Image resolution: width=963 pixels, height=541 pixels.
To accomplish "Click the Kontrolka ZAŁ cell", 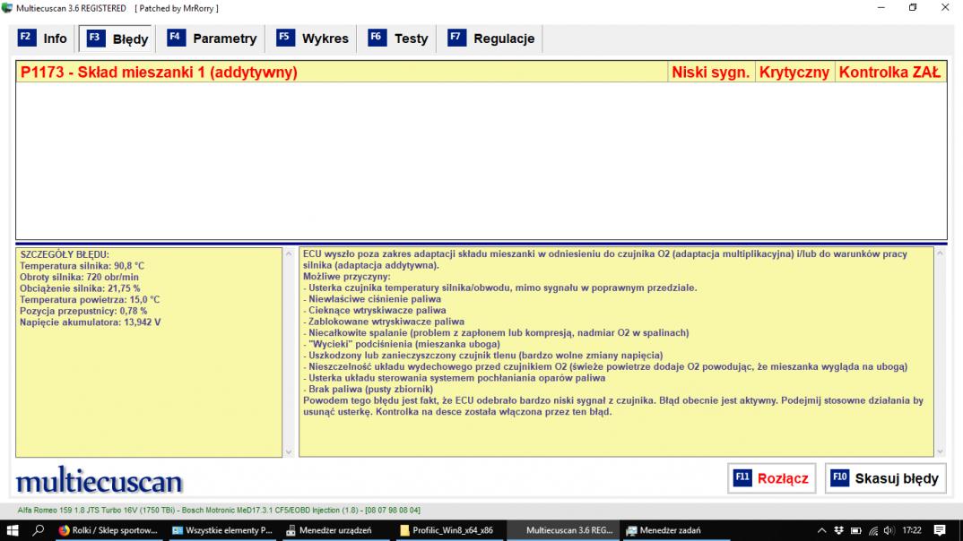I will click(x=889, y=73).
